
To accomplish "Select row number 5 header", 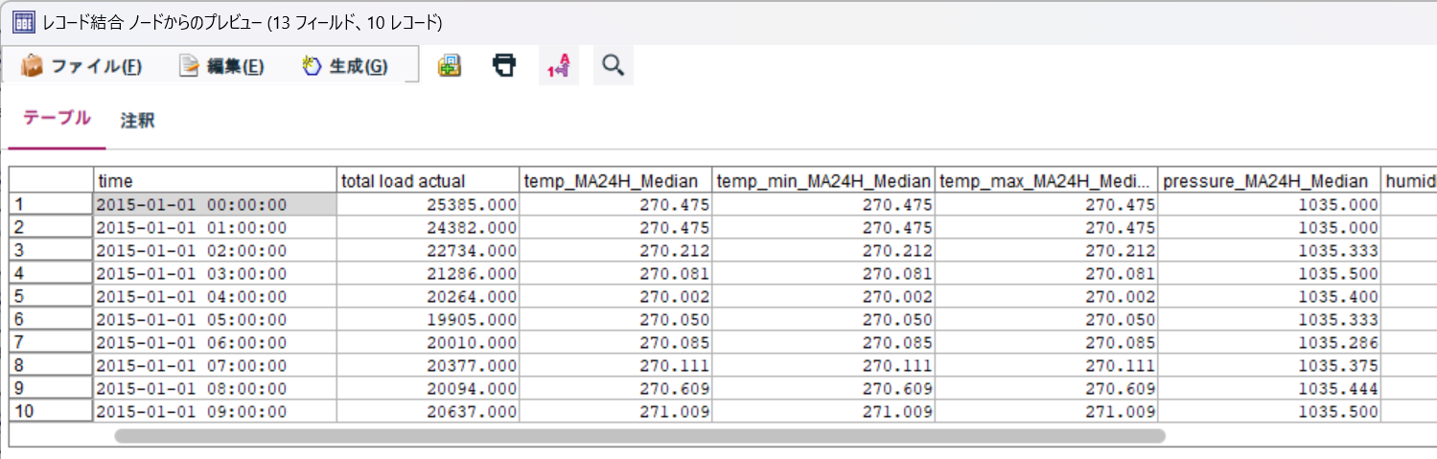I will (x=51, y=296).
